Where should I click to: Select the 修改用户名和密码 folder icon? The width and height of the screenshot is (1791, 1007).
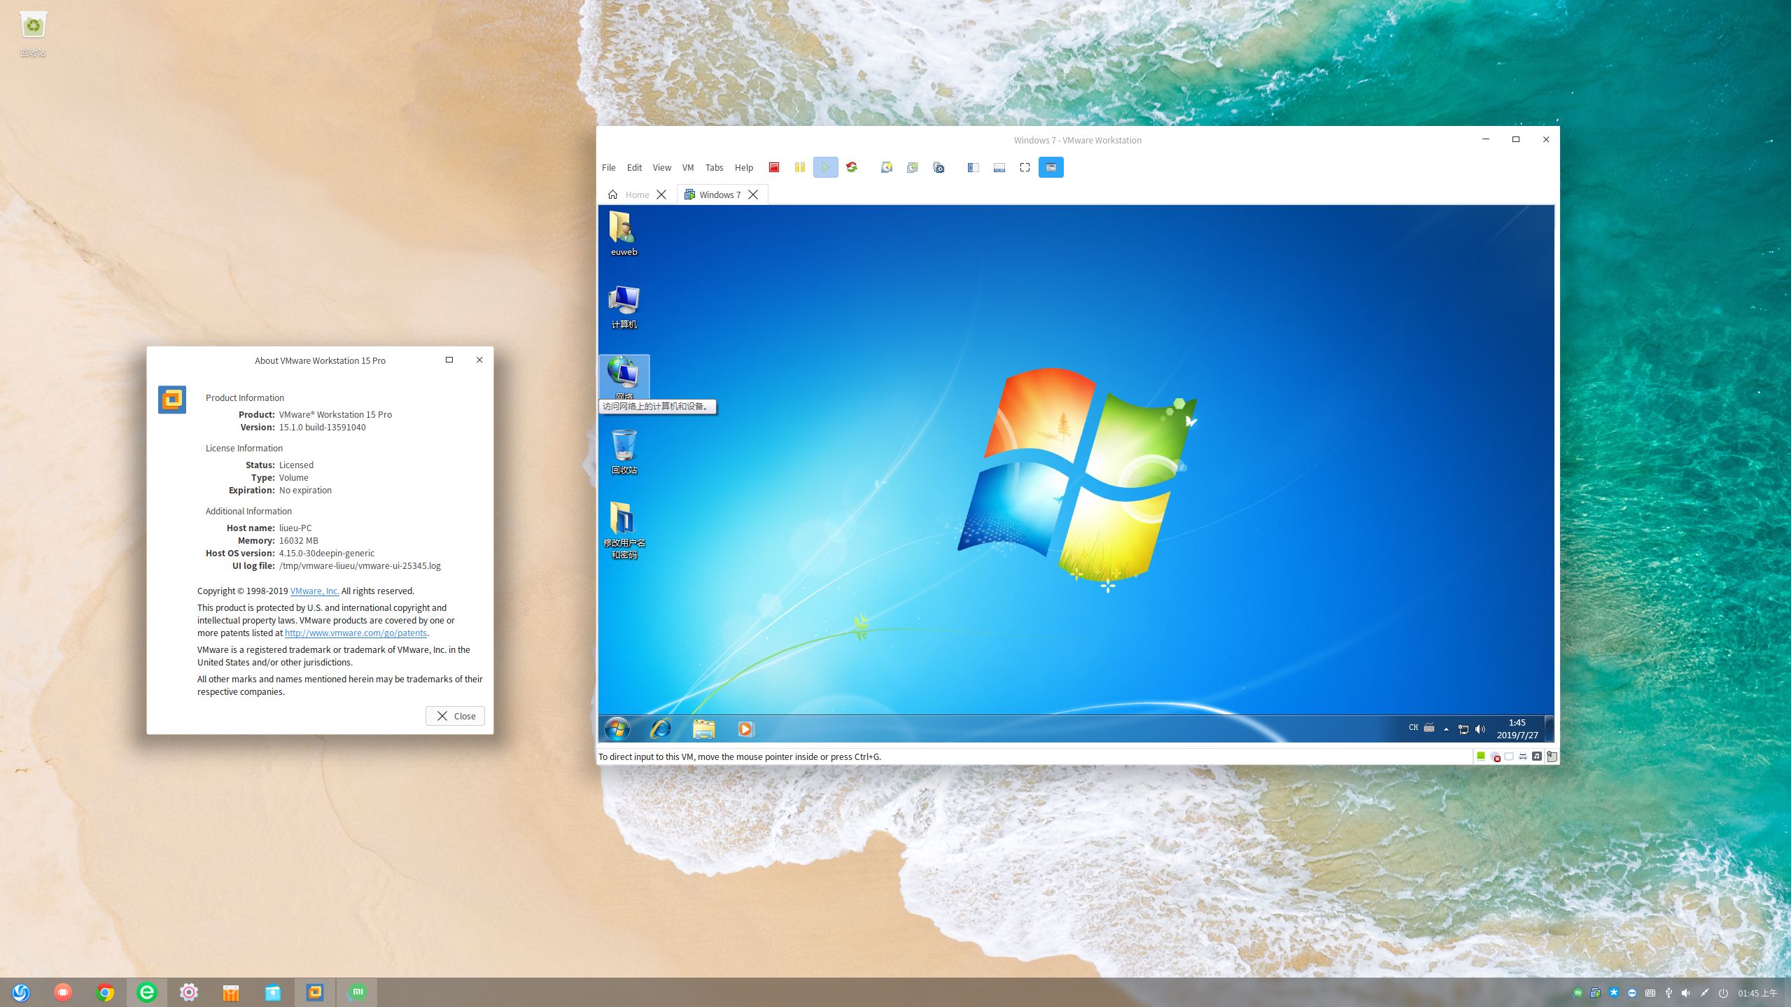point(624,530)
